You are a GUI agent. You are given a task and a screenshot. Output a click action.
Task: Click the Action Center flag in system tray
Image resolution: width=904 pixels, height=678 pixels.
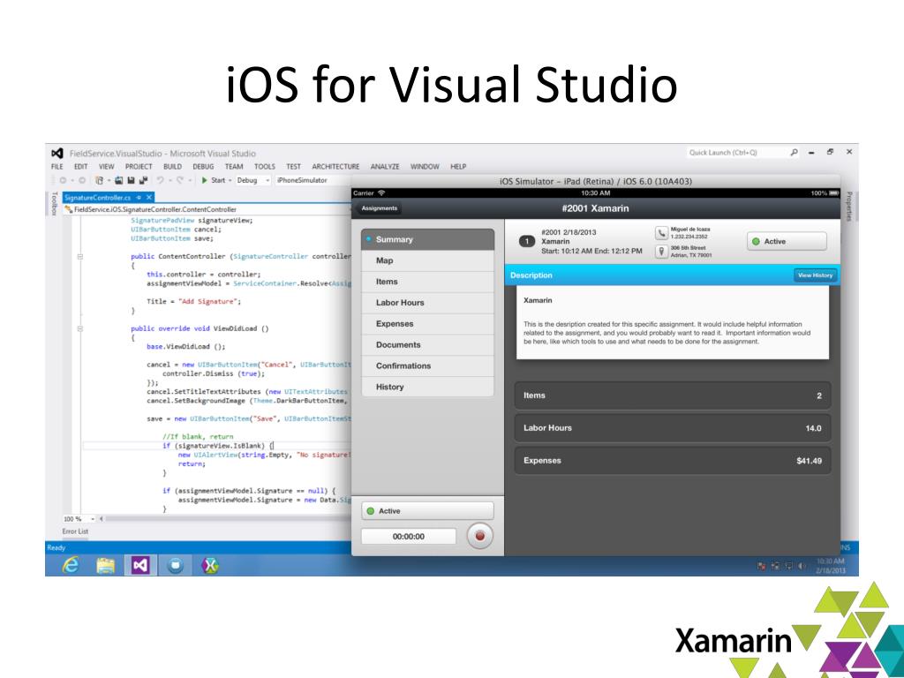click(762, 567)
